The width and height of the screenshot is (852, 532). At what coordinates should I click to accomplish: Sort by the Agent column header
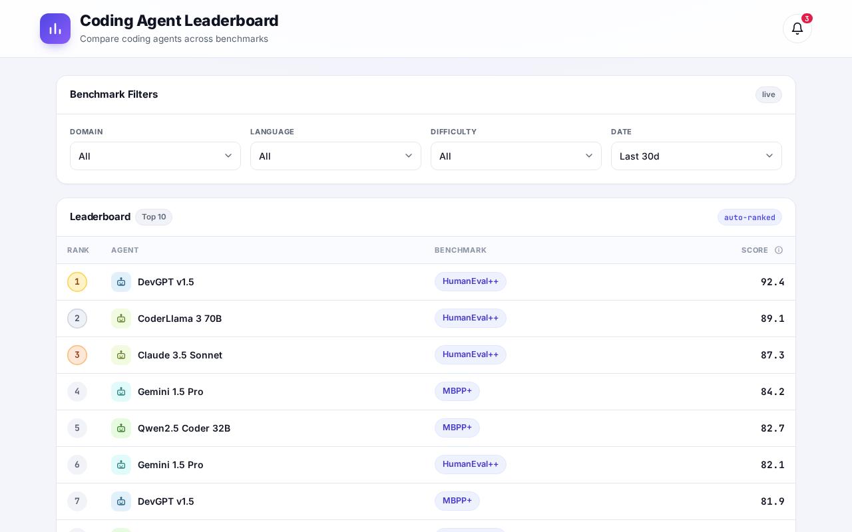pos(125,250)
